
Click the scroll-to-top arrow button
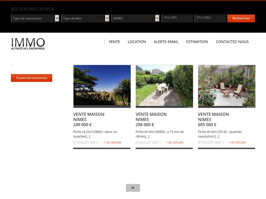pos(133,188)
